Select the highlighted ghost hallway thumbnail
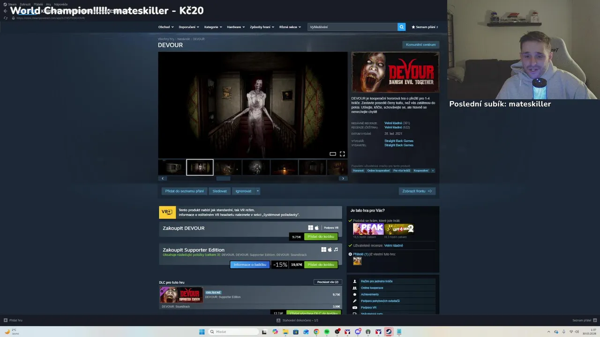Viewport: 600px width, 337px height. (x=200, y=167)
